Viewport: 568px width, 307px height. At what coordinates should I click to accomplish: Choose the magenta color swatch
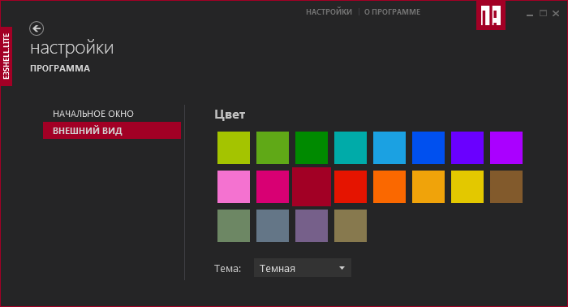[x=273, y=187]
